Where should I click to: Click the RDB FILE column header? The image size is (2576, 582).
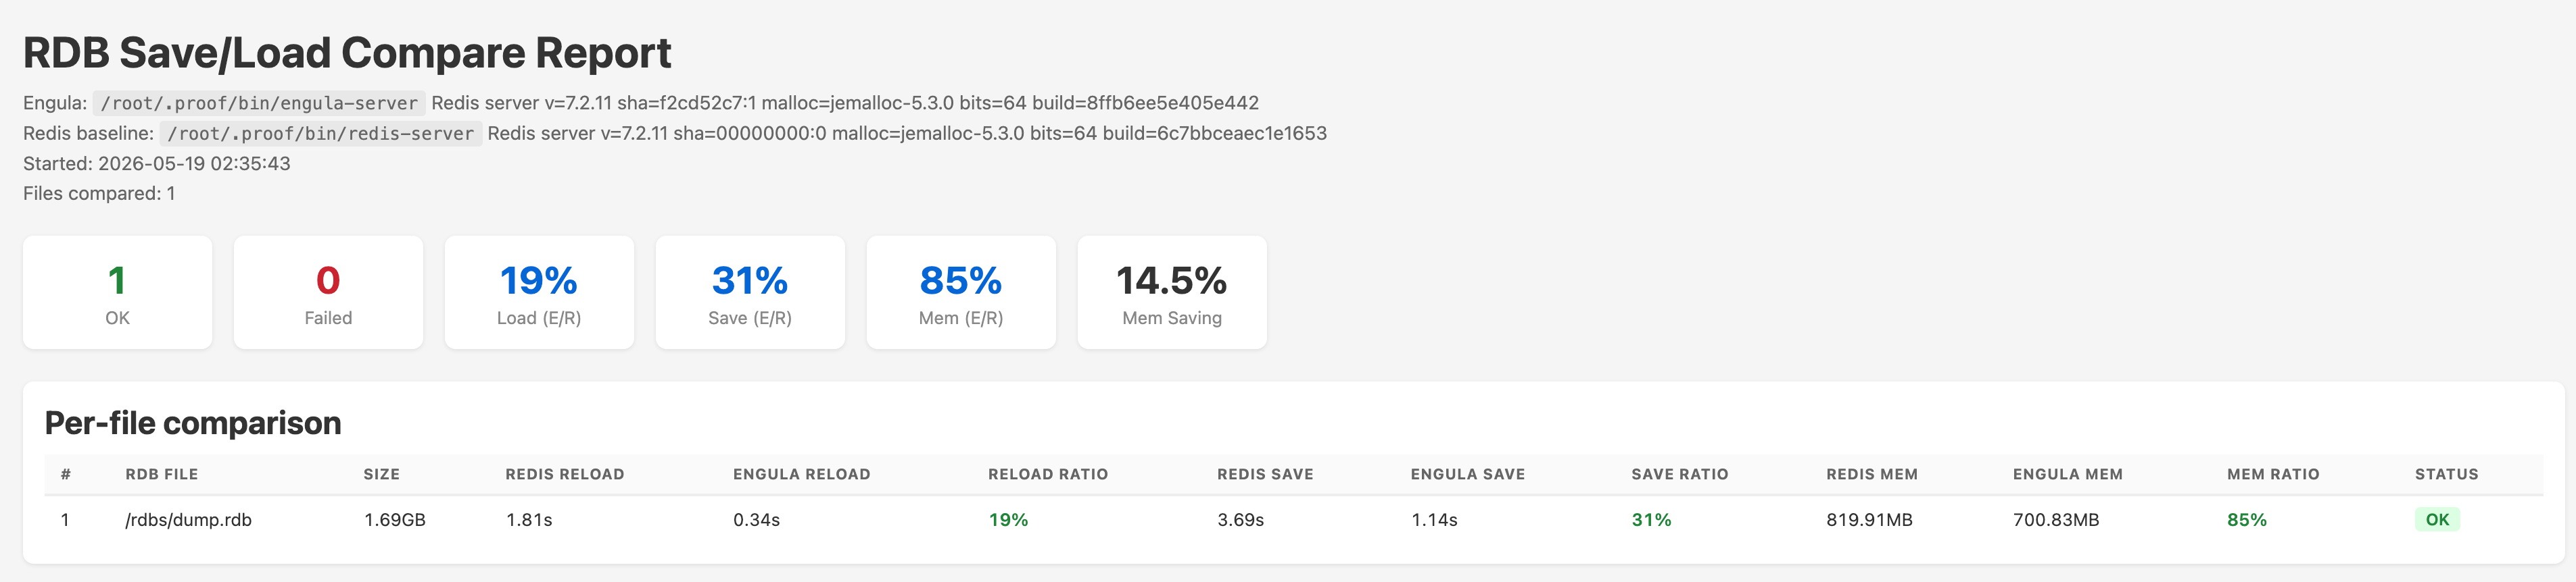click(162, 474)
